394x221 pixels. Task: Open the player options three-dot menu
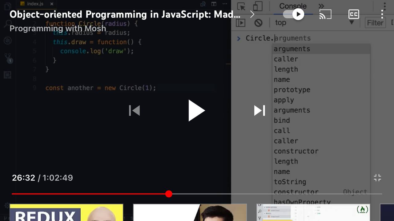click(x=383, y=14)
